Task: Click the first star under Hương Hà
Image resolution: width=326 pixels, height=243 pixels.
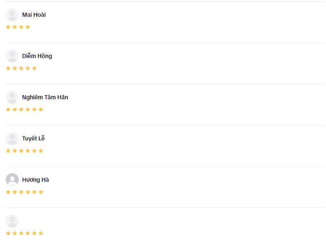Action: click(8, 192)
